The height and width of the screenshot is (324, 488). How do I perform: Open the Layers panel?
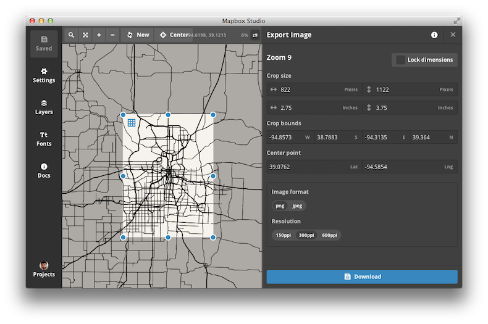pyautogui.click(x=44, y=107)
